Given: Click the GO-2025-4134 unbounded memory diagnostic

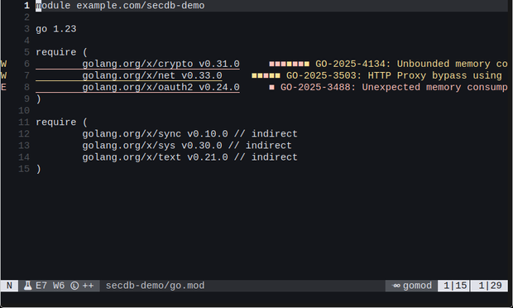Looking at the screenshot, I should click(x=411, y=64).
